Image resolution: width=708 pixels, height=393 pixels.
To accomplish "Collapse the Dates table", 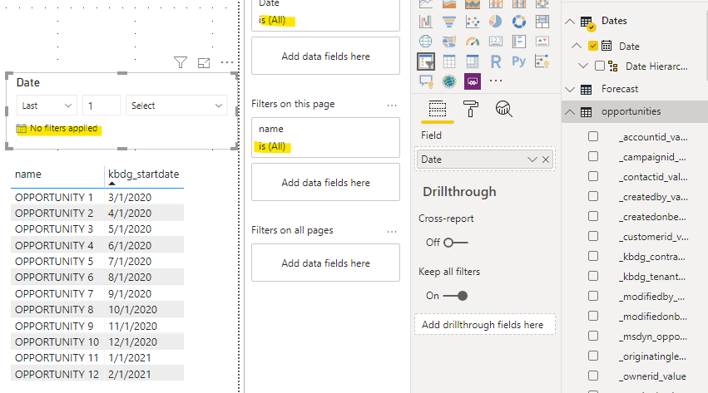I will pyautogui.click(x=570, y=21).
